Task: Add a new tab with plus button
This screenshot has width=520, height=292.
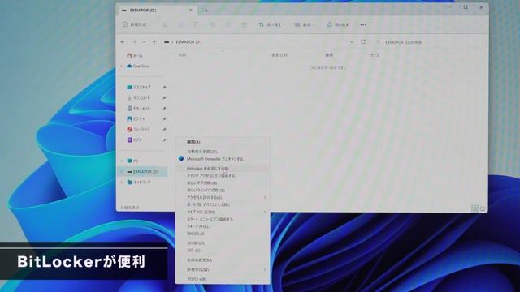Action: pos(206,11)
